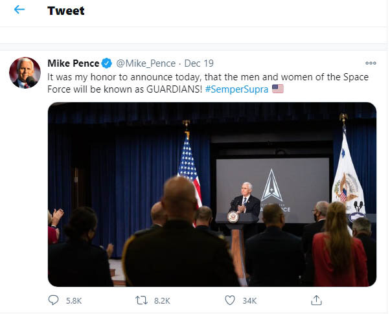Open the Mike Pence display name
This screenshot has width=390, height=314.
(x=73, y=63)
